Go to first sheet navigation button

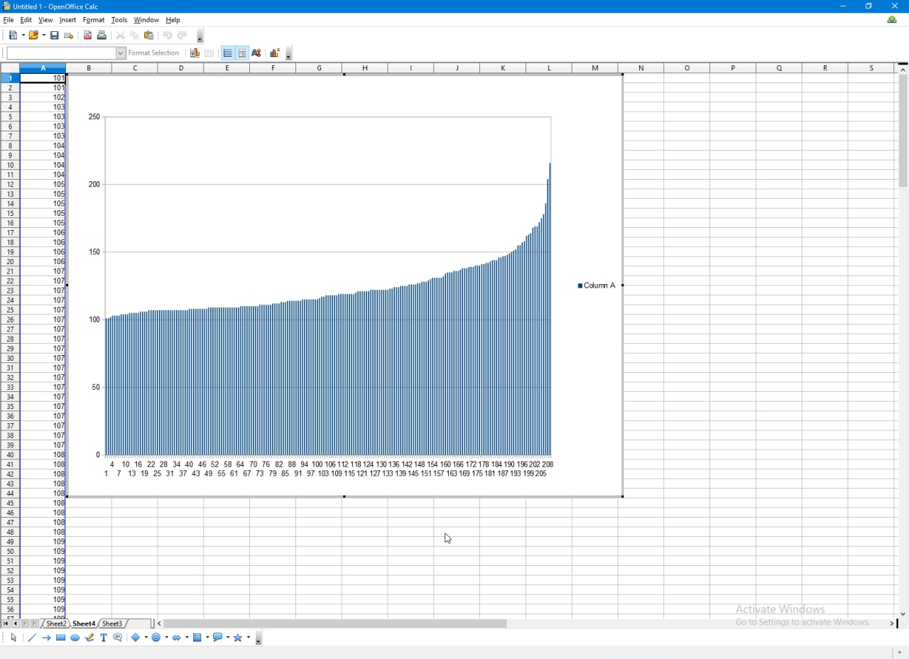(x=6, y=623)
